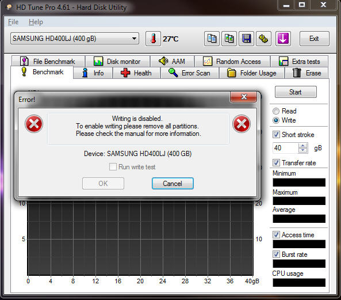Image resolution: width=341 pixels, height=300 pixels.
Task: Open the Help menu
Action: click(36, 22)
